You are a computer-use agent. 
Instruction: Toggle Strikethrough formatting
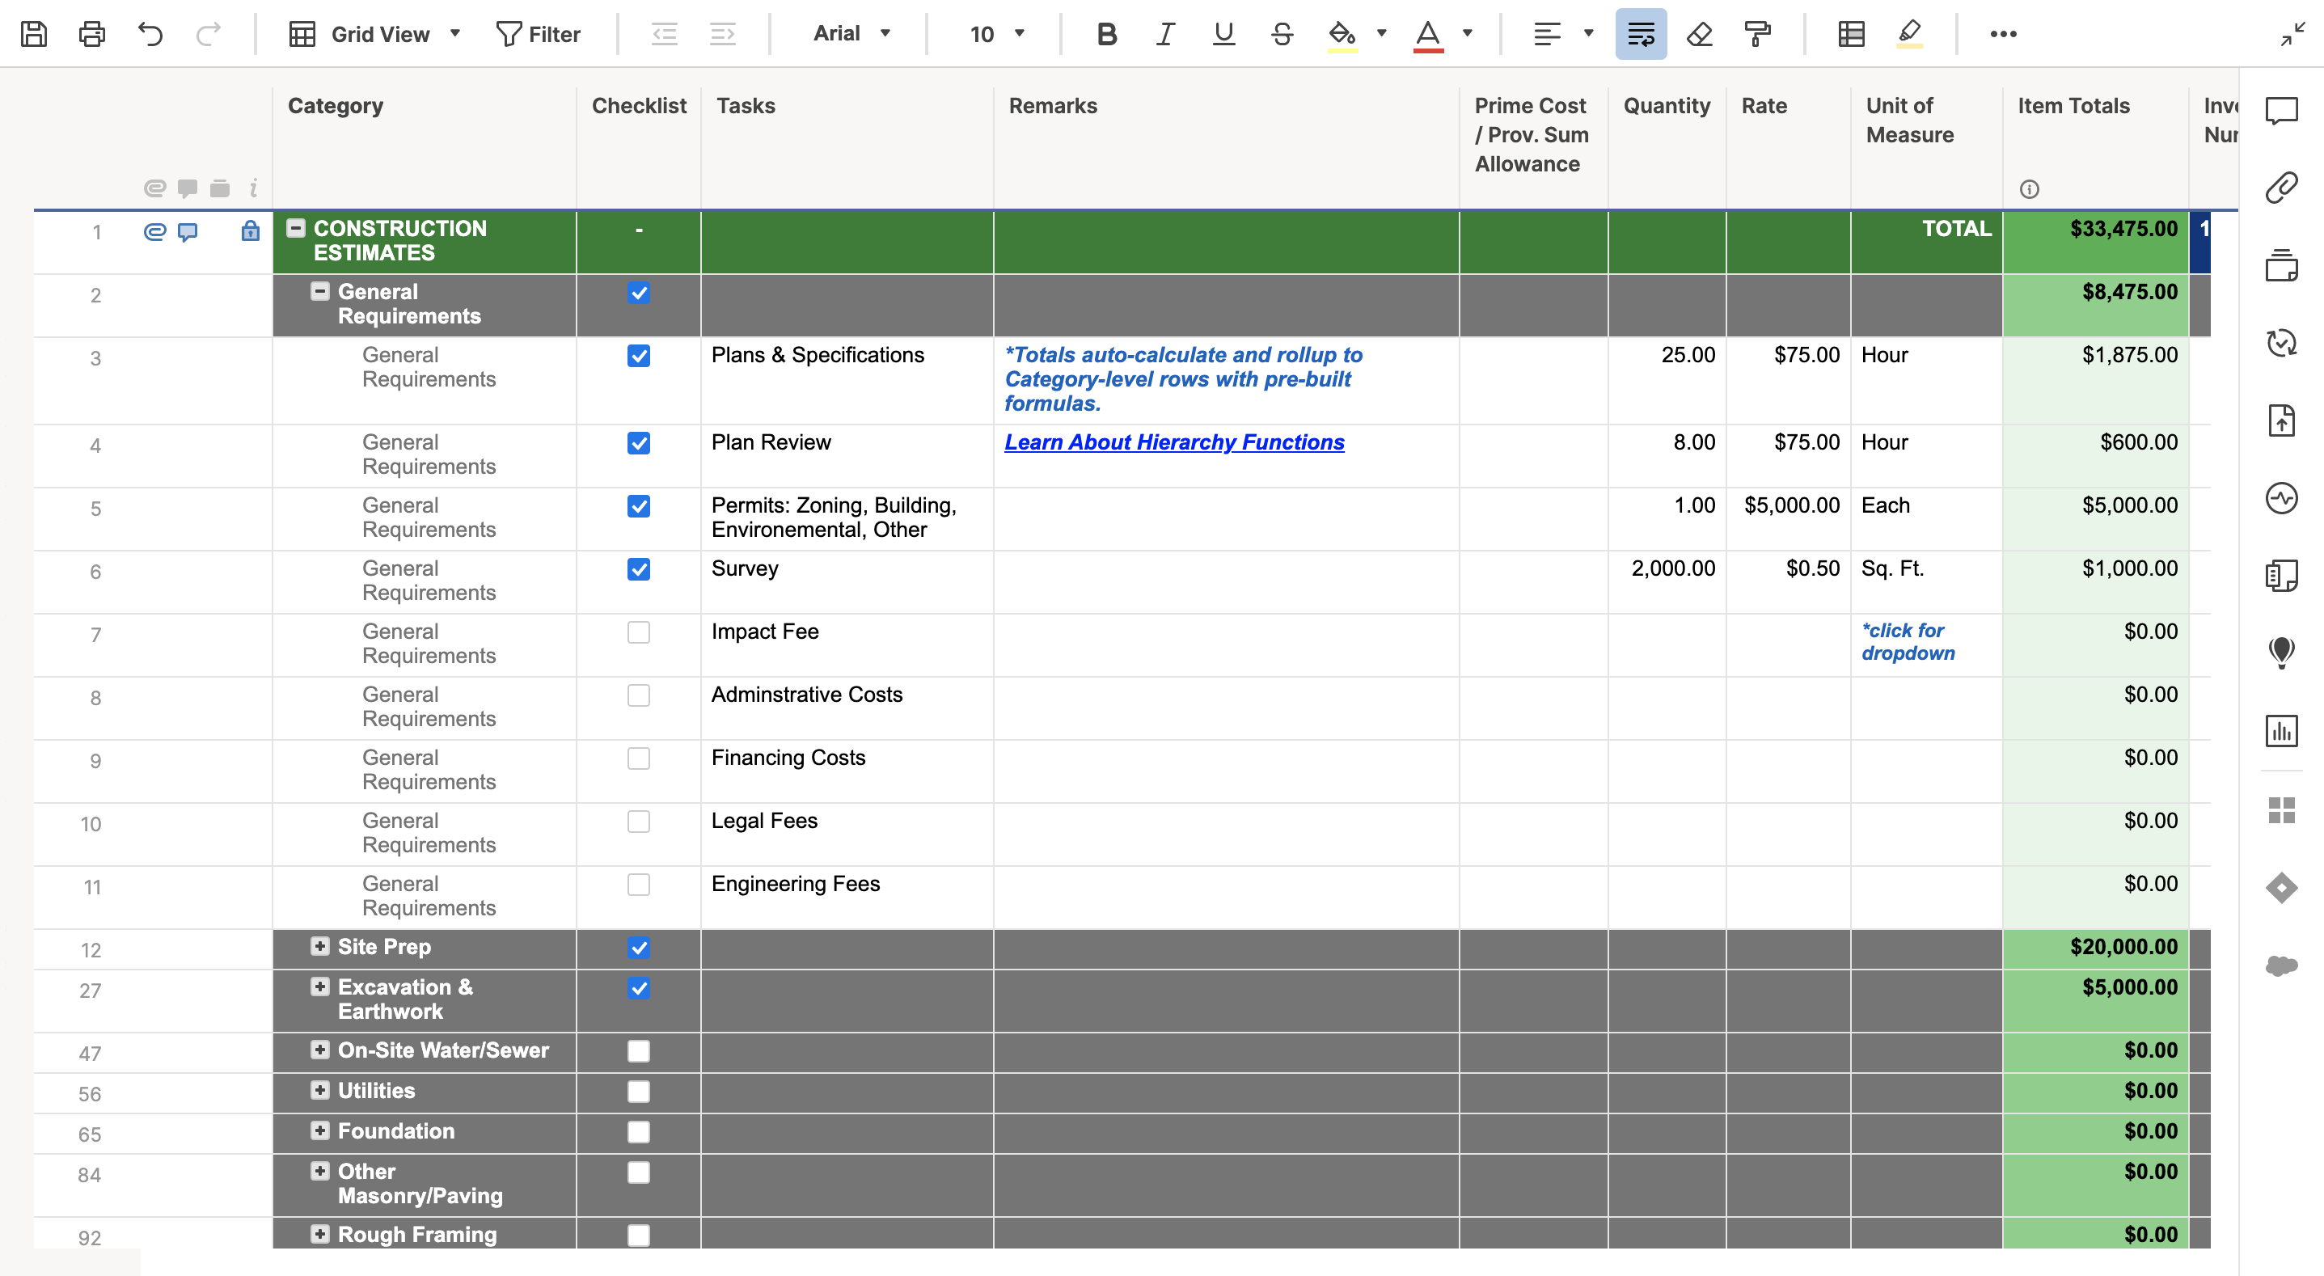(1282, 33)
